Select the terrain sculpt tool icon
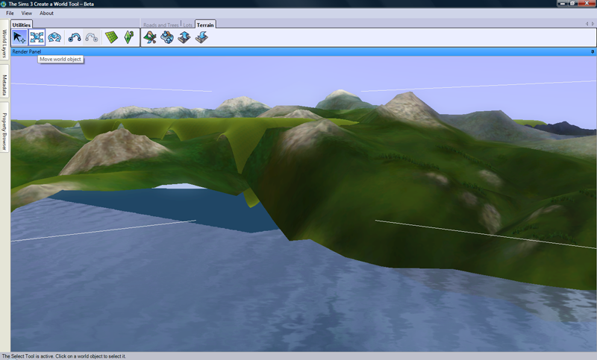Screen dimensions: 597x360 click(x=167, y=37)
